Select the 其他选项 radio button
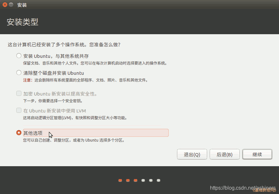 pyautogui.click(x=19, y=133)
